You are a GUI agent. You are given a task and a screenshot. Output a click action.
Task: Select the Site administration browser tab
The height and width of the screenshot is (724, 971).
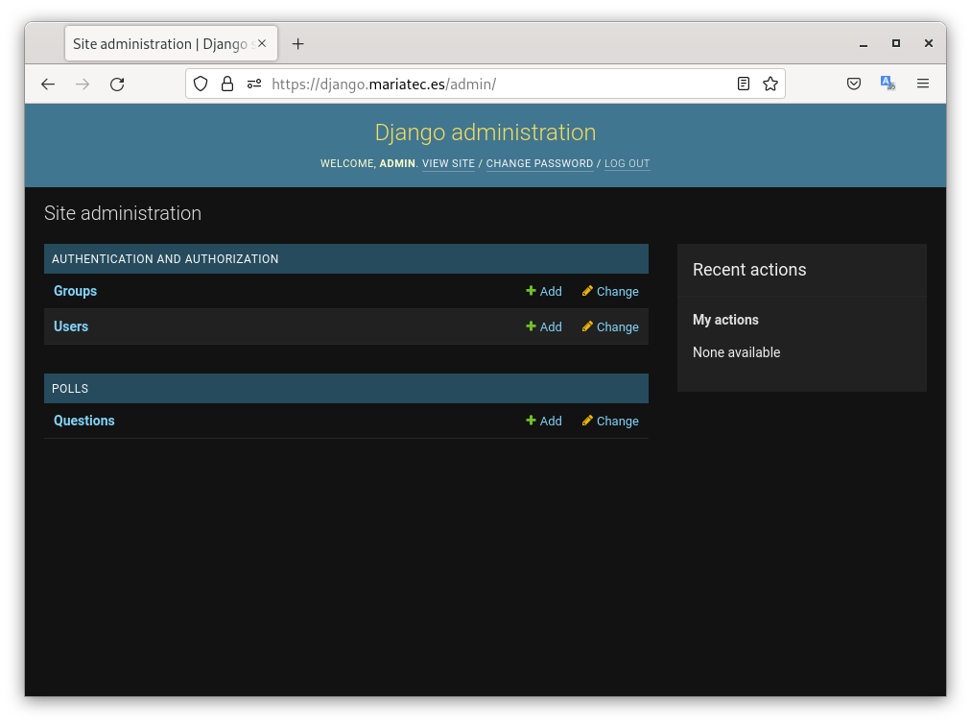tap(158, 44)
